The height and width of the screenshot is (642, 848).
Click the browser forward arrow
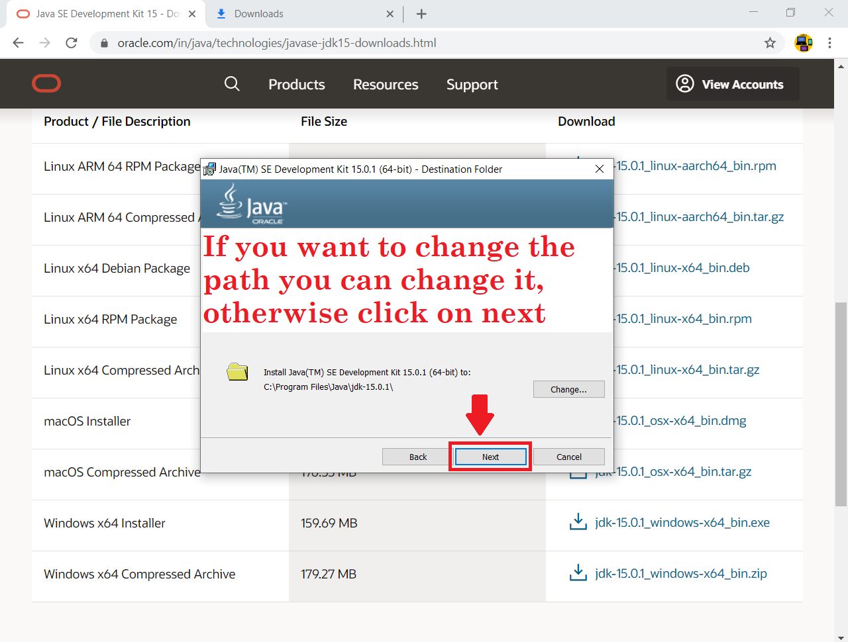pyautogui.click(x=45, y=43)
